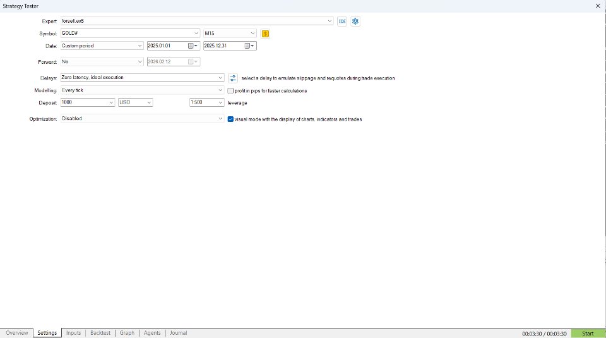
Task: View the Journal tab
Action: coord(178,333)
